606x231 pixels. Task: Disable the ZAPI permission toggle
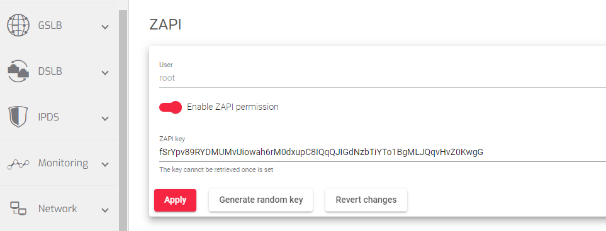171,107
